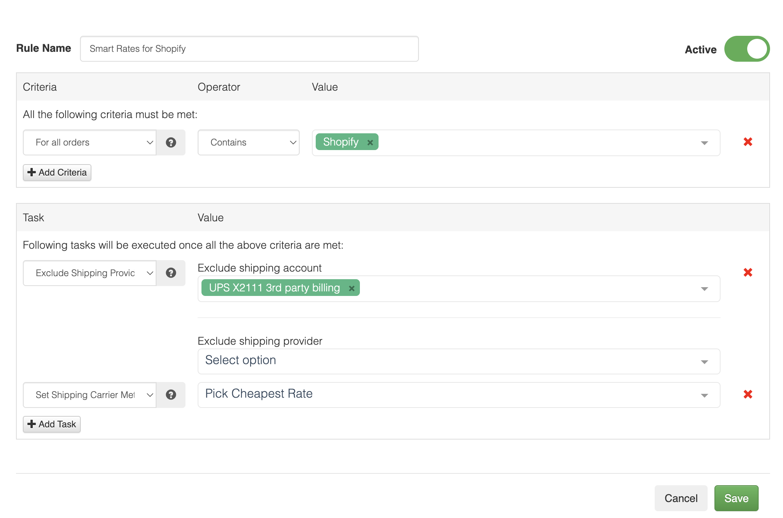Expand the Exclude shipping provider Select option dropdown
The width and height of the screenshot is (783, 518).
tap(459, 361)
